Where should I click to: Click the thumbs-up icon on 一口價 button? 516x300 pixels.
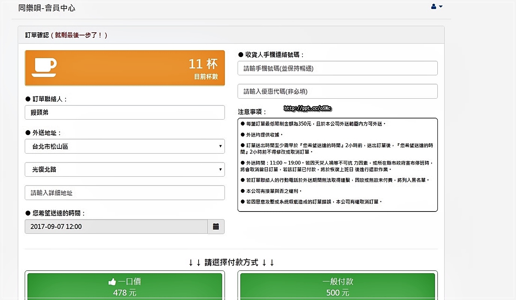[112, 282]
